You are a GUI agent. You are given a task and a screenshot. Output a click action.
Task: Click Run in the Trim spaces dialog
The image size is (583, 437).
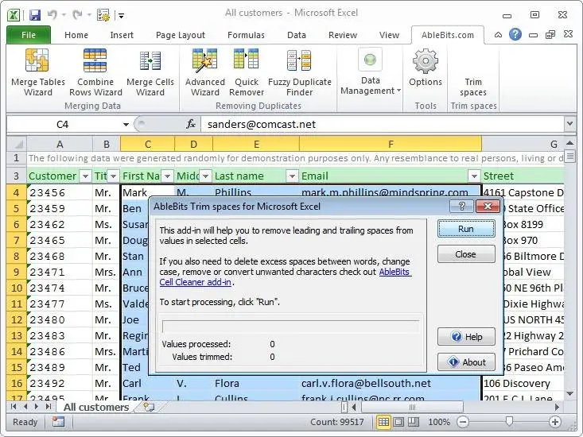tap(466, 229)
